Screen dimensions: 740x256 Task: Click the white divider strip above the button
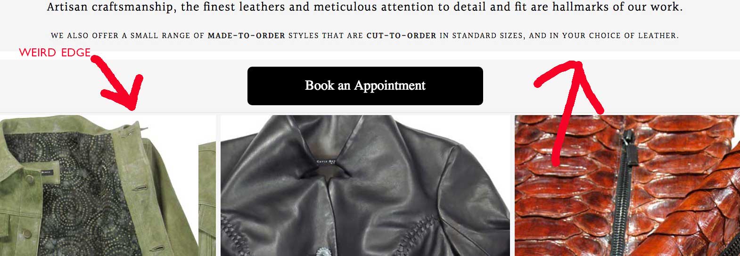point(370,55)
